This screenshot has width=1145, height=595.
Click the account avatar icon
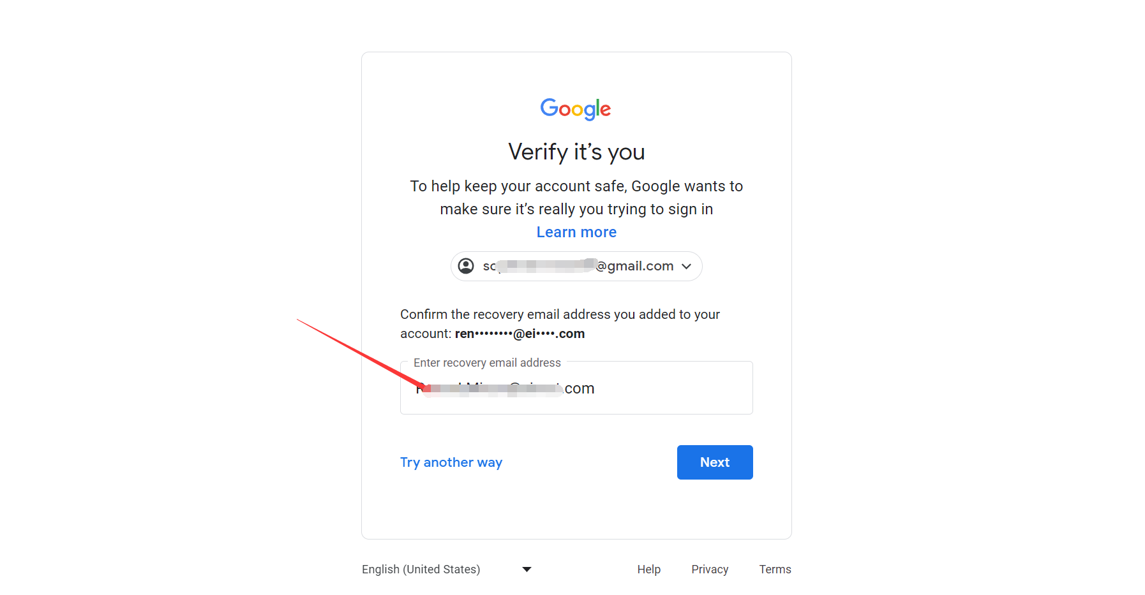(467, 266)
